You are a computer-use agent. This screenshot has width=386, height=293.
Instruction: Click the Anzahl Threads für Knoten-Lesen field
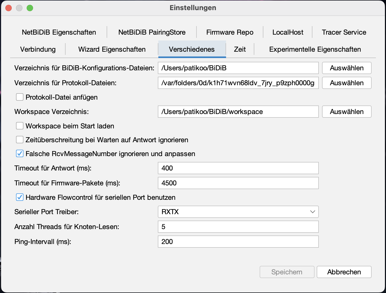point(238,227)
